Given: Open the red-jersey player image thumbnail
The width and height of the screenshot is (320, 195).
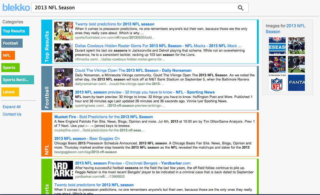Looking at the screenshot, I should click(x=296, y=64).
